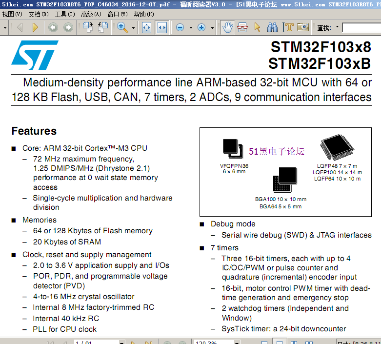Click the 'LQFP100 14 × 14' label
Screen dimensions: 381x344
337,172
